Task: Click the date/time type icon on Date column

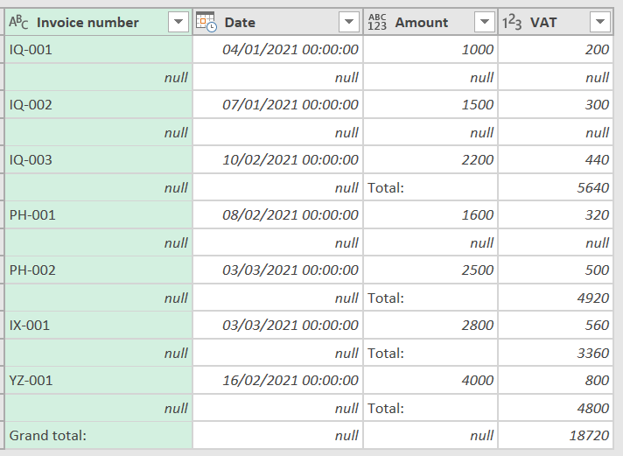Action: coord(206,22)
